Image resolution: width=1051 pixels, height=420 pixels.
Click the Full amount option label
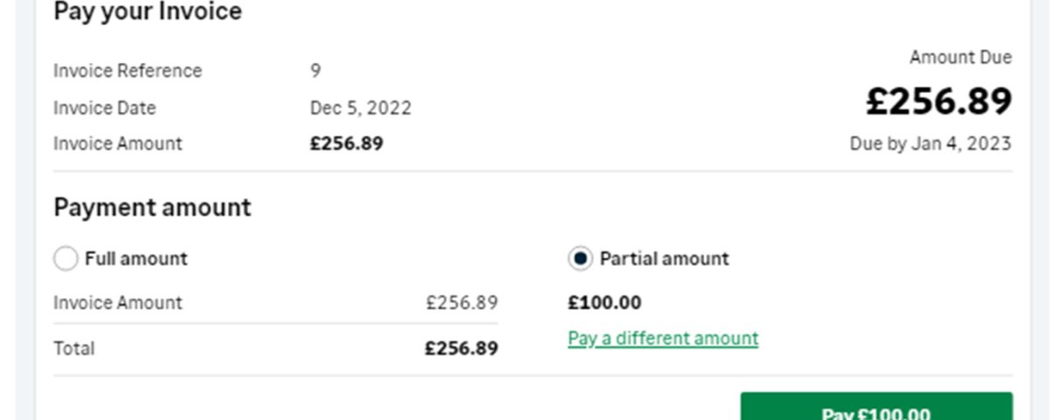136,259
